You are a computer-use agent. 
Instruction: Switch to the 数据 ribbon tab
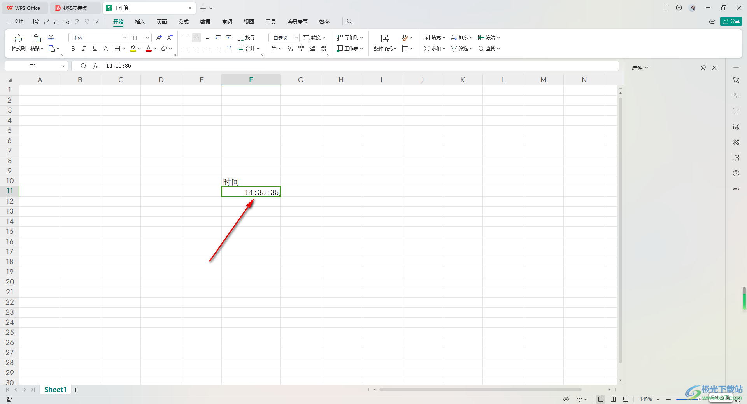point(205,22)
